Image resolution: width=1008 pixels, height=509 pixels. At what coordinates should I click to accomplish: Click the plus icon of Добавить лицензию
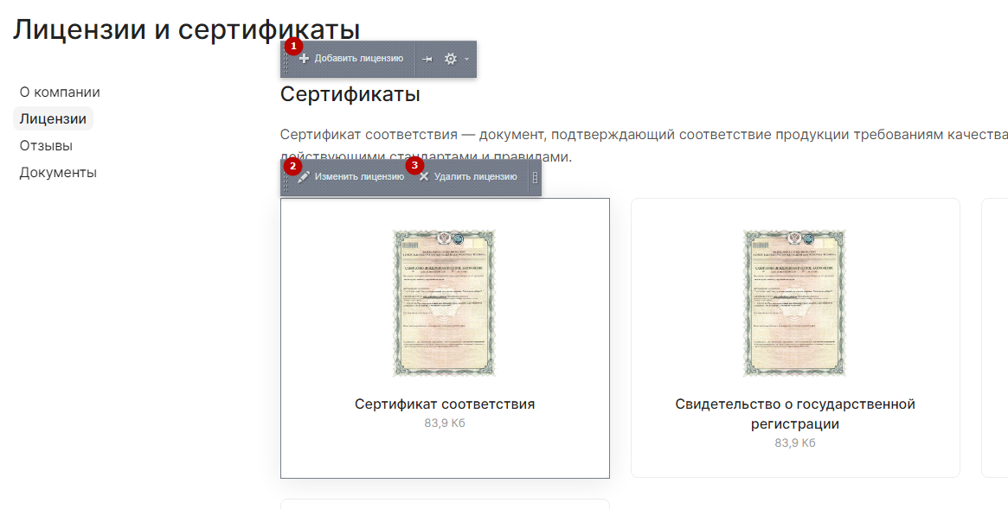(304, 59)
